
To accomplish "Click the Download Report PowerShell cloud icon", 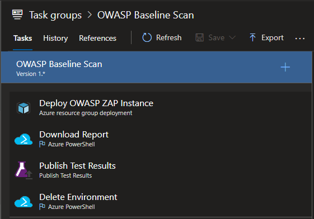I will coord(24,139).
